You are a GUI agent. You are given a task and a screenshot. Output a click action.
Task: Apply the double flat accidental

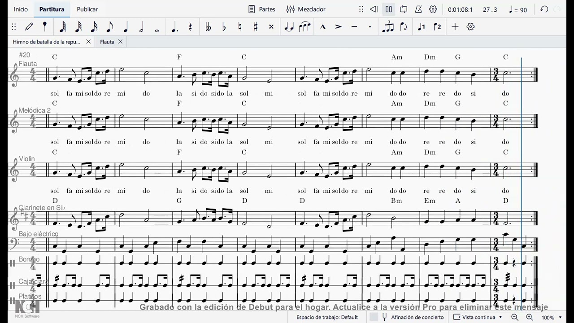(208, 27)
